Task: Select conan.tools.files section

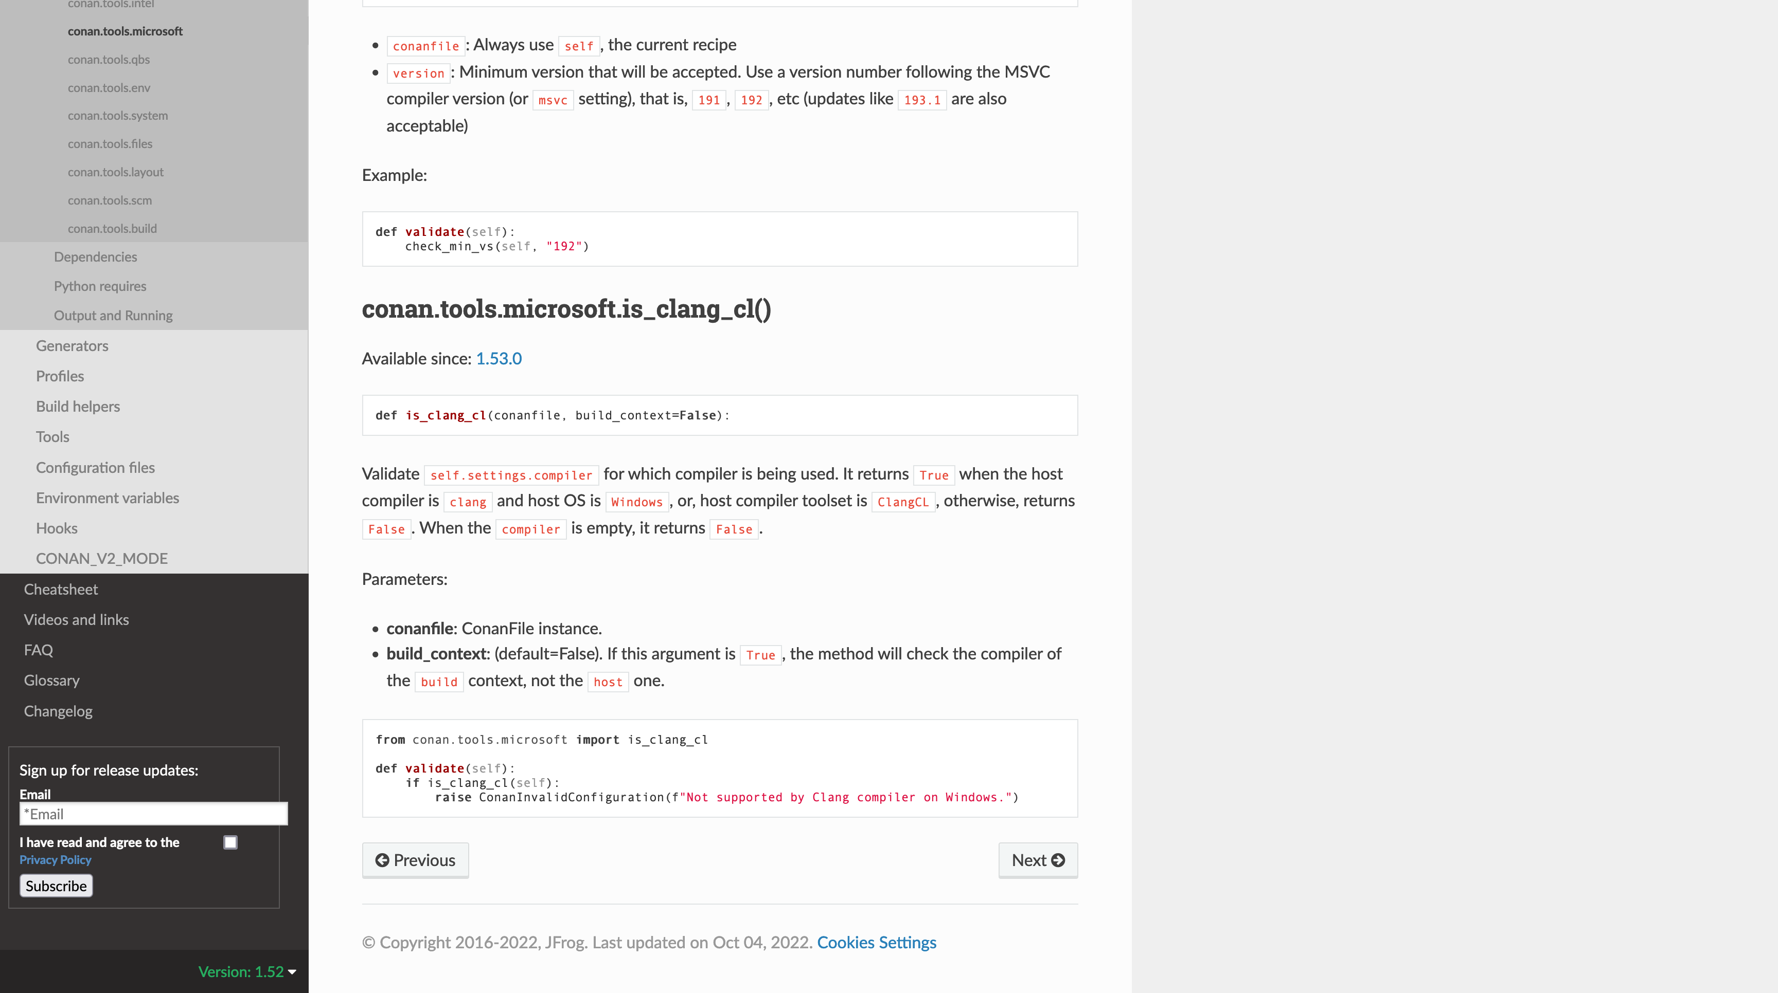Action: 110,143
